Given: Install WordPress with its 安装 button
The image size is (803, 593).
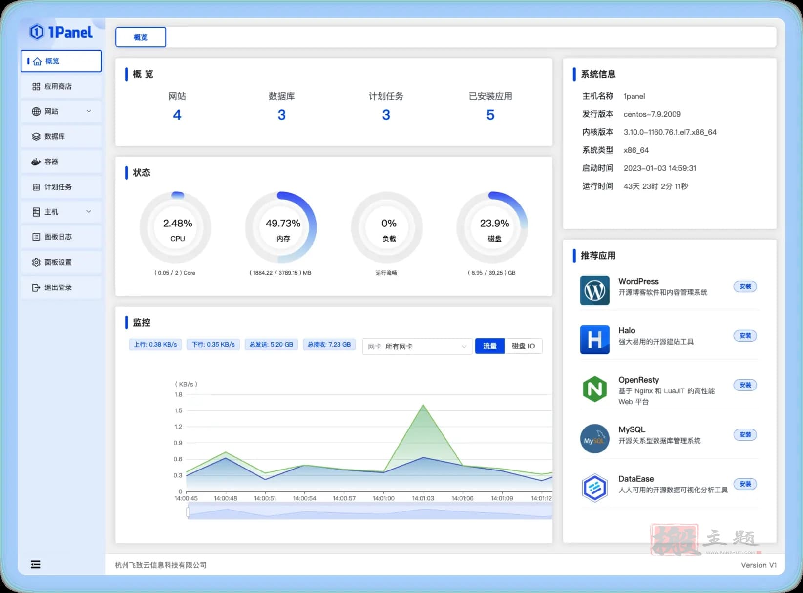Looking at the screenshot, I should [x=745, y=286].
